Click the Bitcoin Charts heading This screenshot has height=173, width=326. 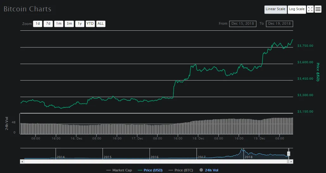tap(28, 9)
